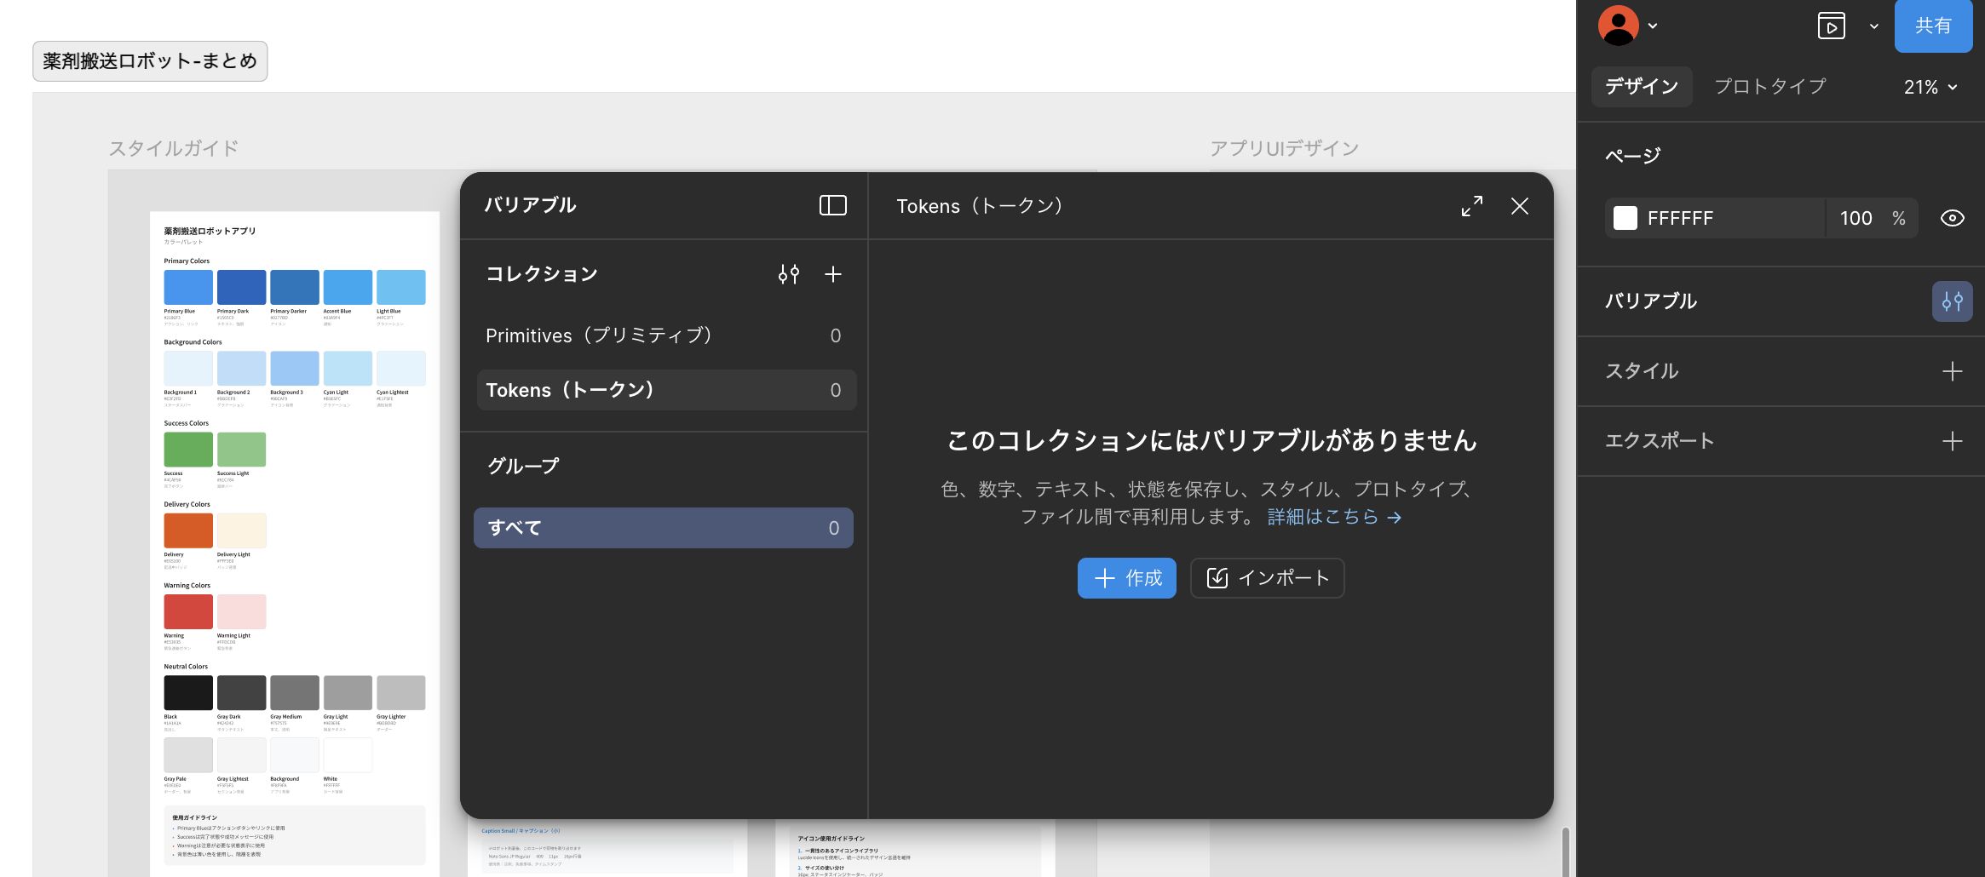Expand Variables dialog to full screen
Viewport: 1985px width, 877px height.
pyautogui.click(x=1471, y=206)
